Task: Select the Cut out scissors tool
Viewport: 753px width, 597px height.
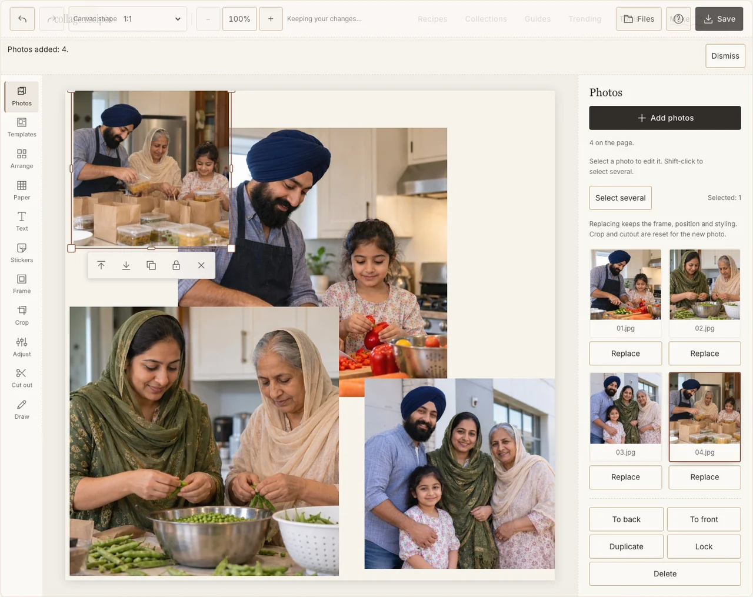Action: click(x=22, y=379)
